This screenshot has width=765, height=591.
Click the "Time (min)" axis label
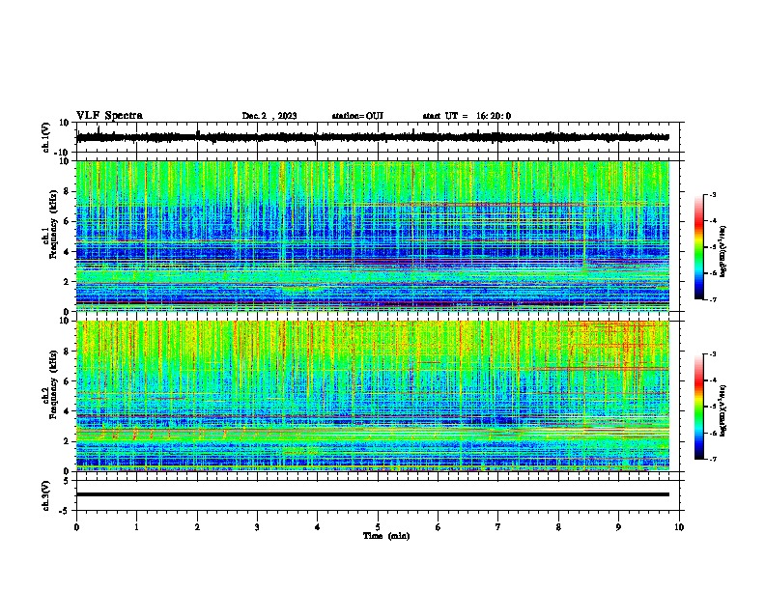(x=386, y=536)
